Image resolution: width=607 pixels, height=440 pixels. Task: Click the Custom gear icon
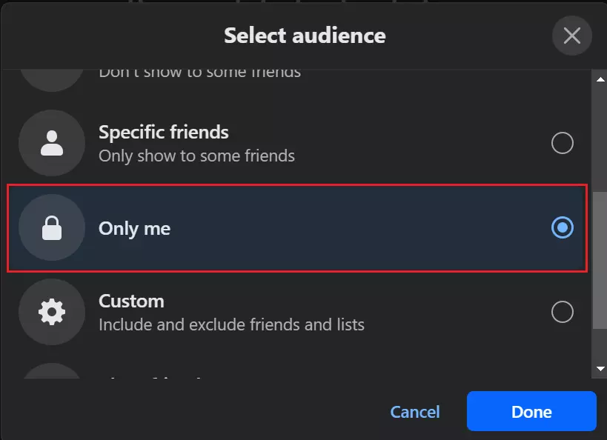pyautogui.click(x=52, y=312)
